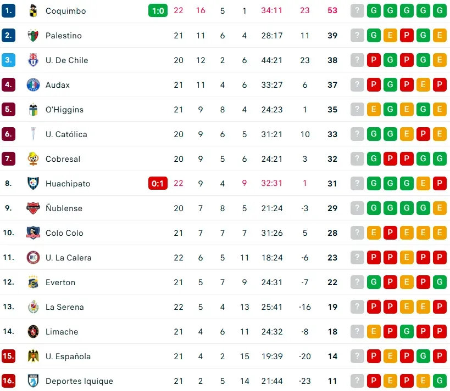The image size is (450, 391).
Task: Click La Serena's most recent red P badge
Action: 374,307
